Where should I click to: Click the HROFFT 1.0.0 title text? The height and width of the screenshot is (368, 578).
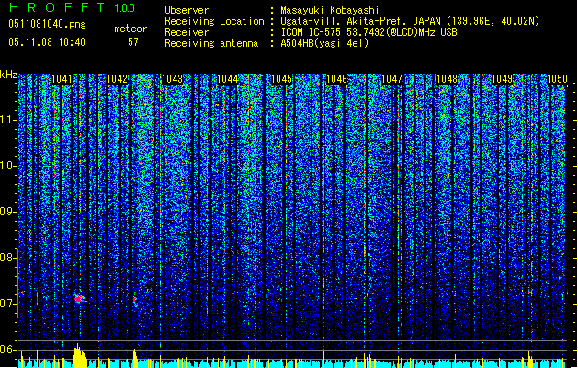coord(73,7)
